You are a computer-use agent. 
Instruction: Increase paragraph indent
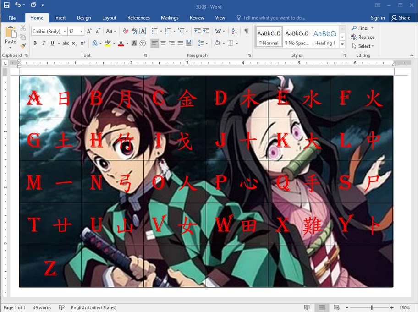(x=206, y=31)
